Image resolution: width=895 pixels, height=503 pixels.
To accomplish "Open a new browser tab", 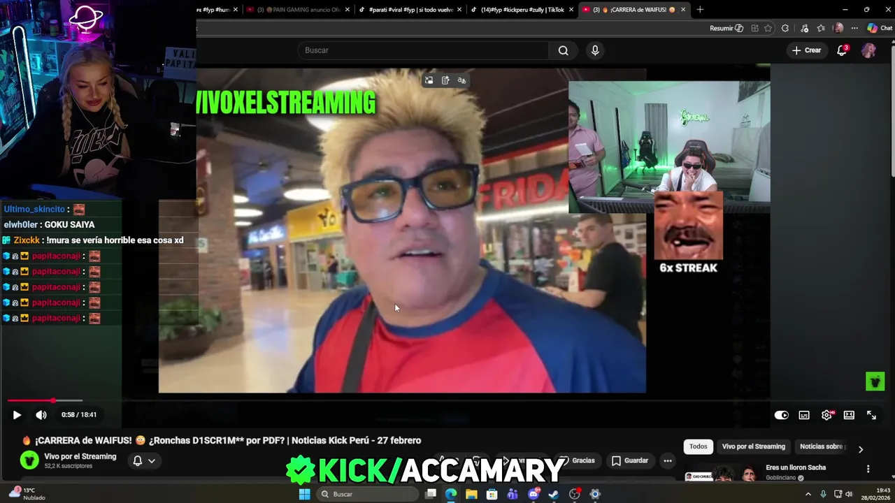I will 700,10.
